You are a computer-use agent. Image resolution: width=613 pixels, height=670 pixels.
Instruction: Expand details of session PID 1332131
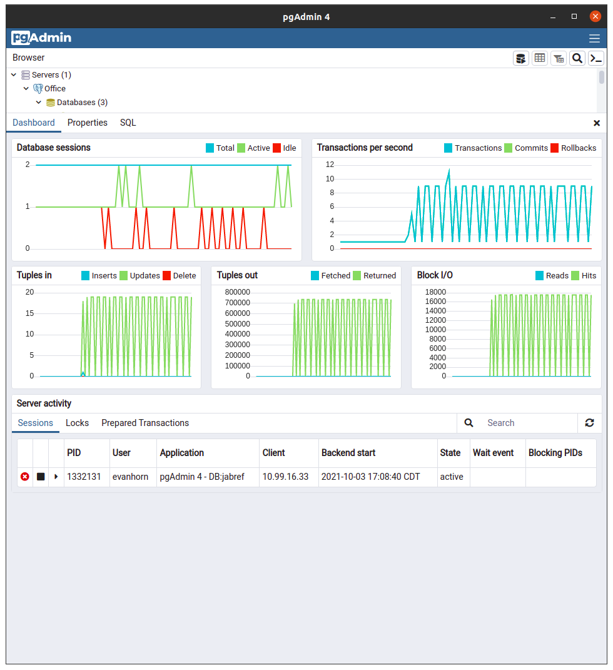56,476
